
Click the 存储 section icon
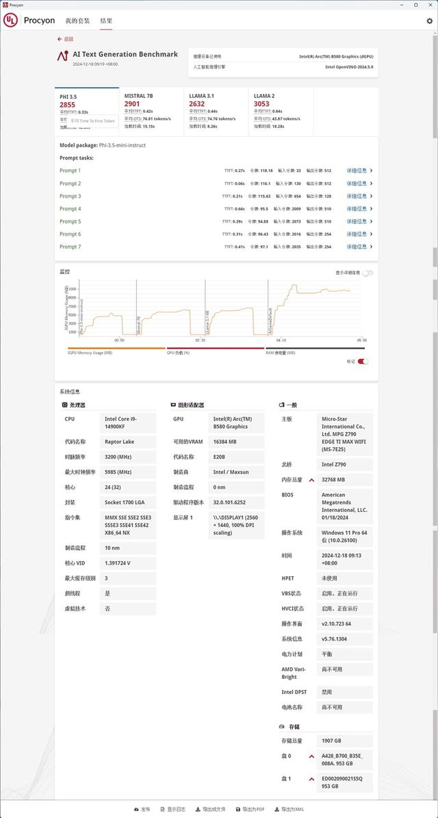click(281, 726)
